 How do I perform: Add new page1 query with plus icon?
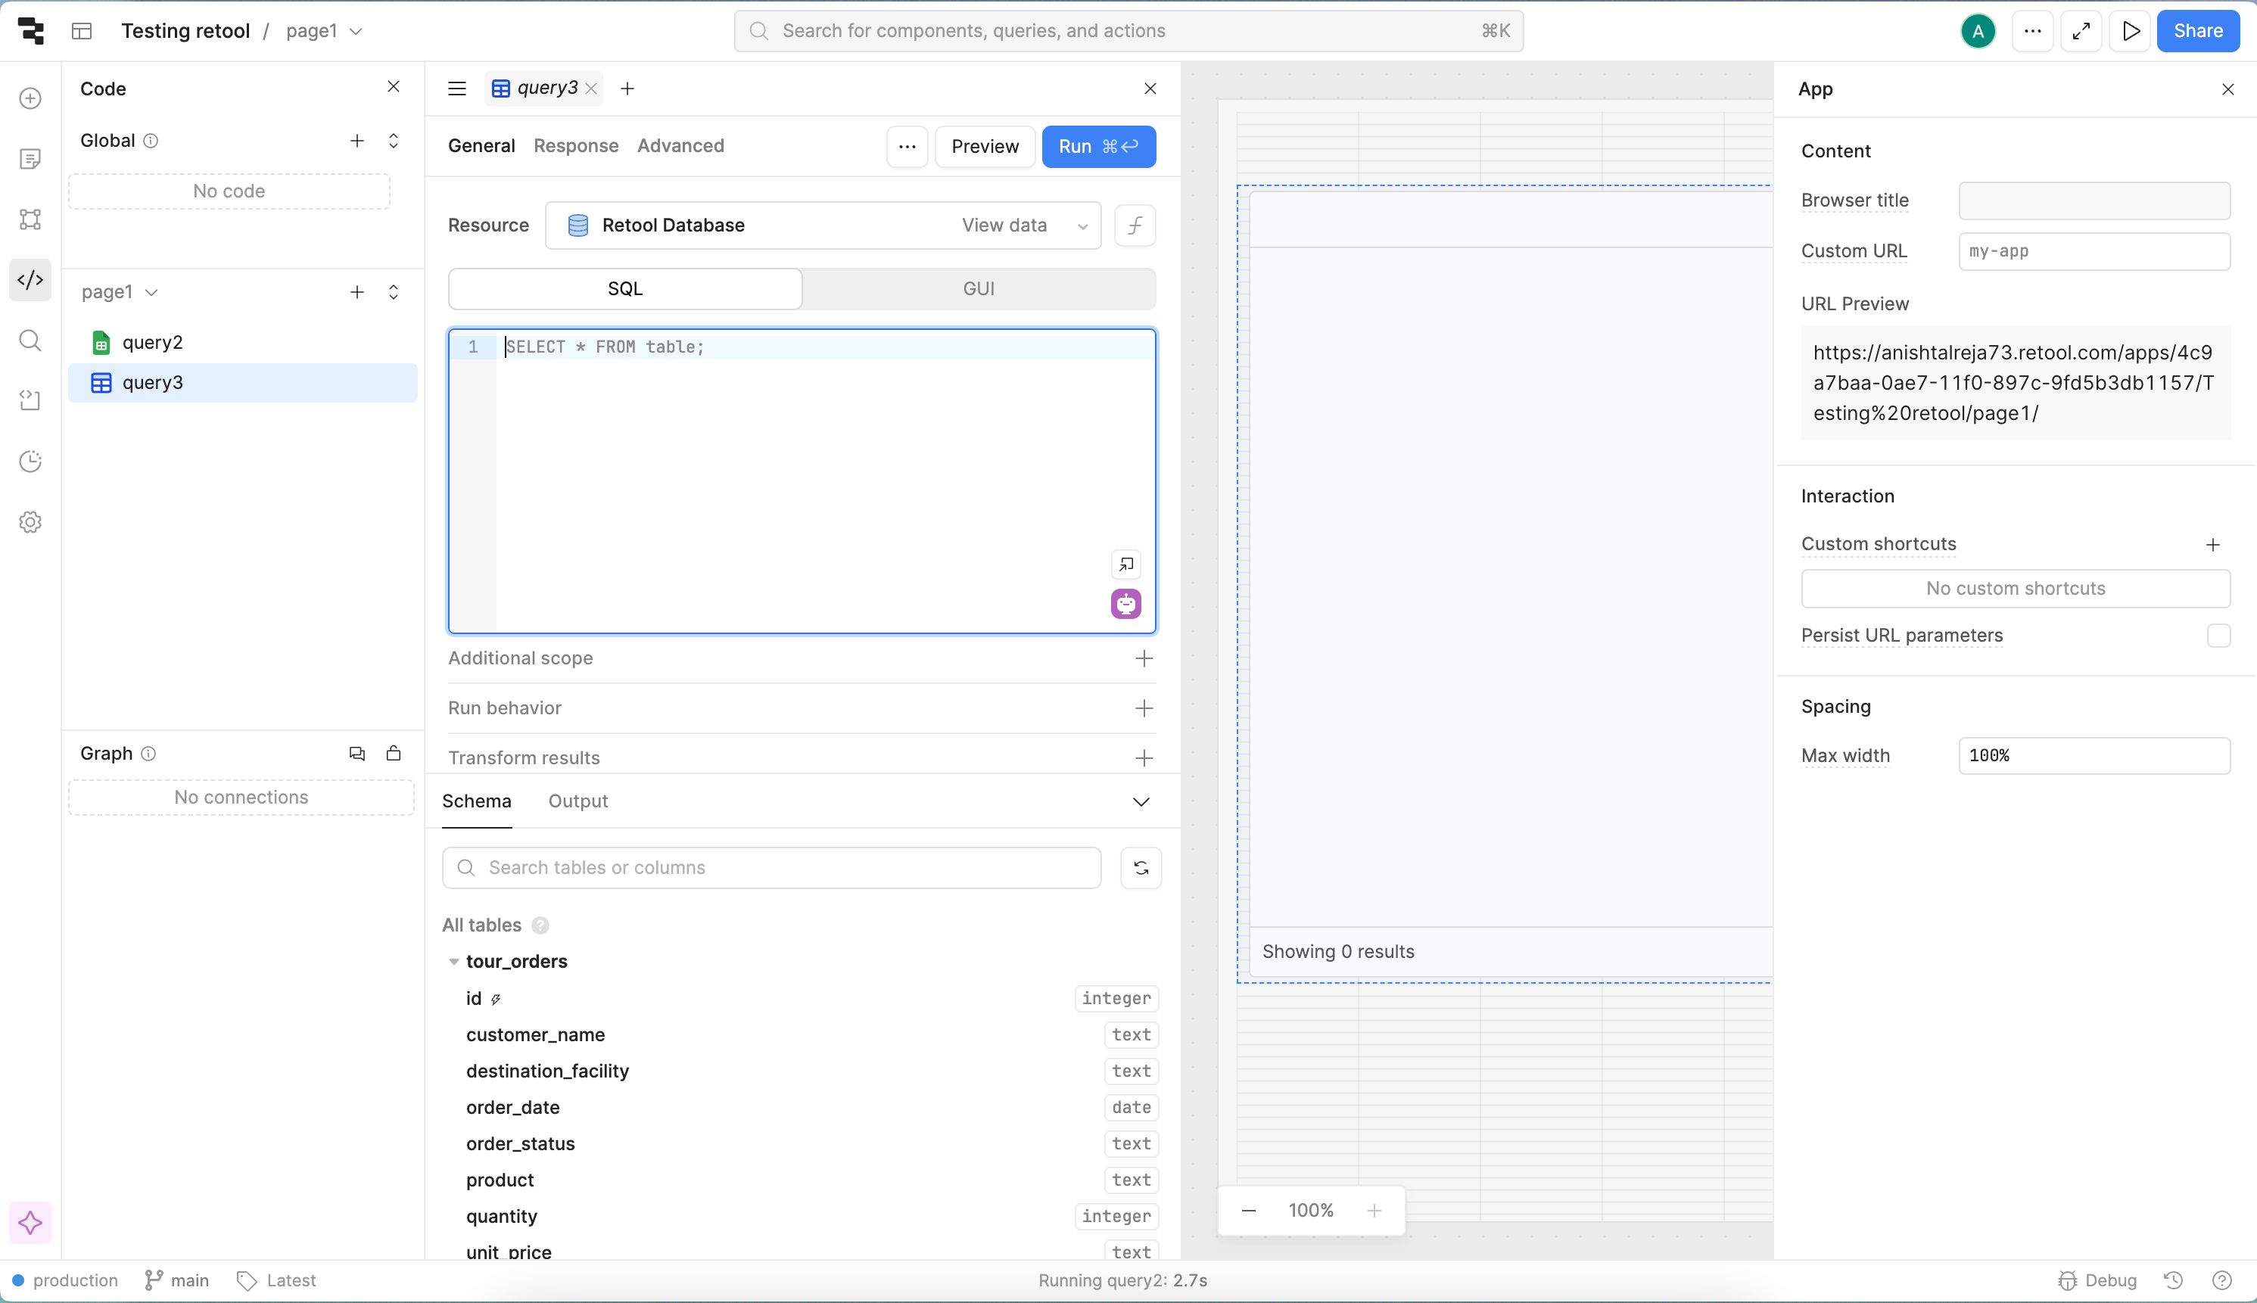pyautogui.click(x=357, y=292)
